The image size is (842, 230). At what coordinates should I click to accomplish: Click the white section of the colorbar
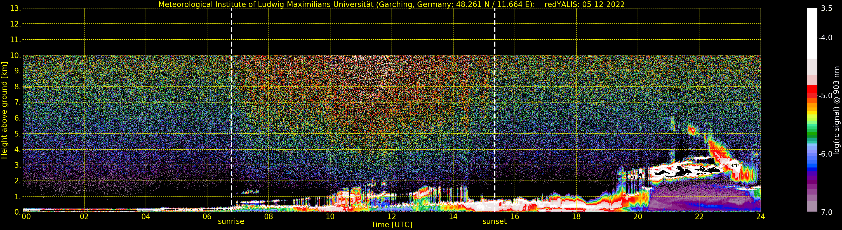point(812,33)
